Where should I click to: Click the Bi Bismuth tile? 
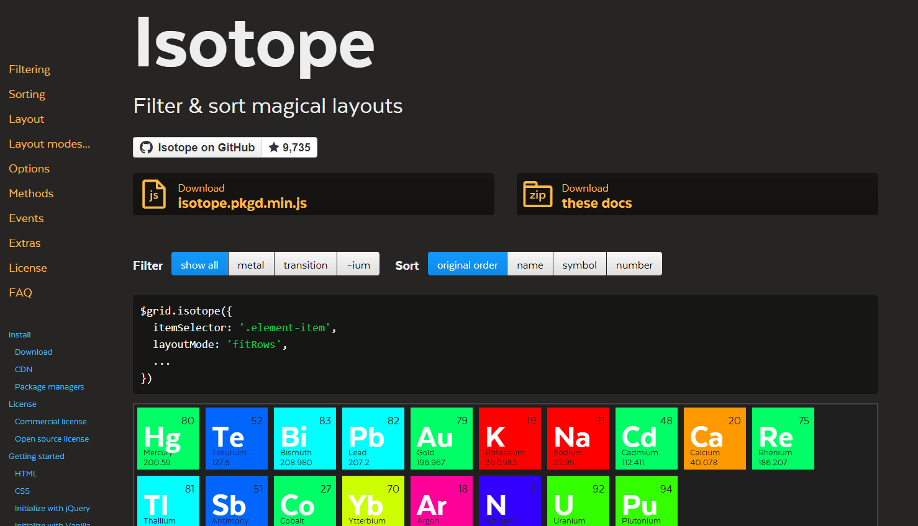pos(305,439)
